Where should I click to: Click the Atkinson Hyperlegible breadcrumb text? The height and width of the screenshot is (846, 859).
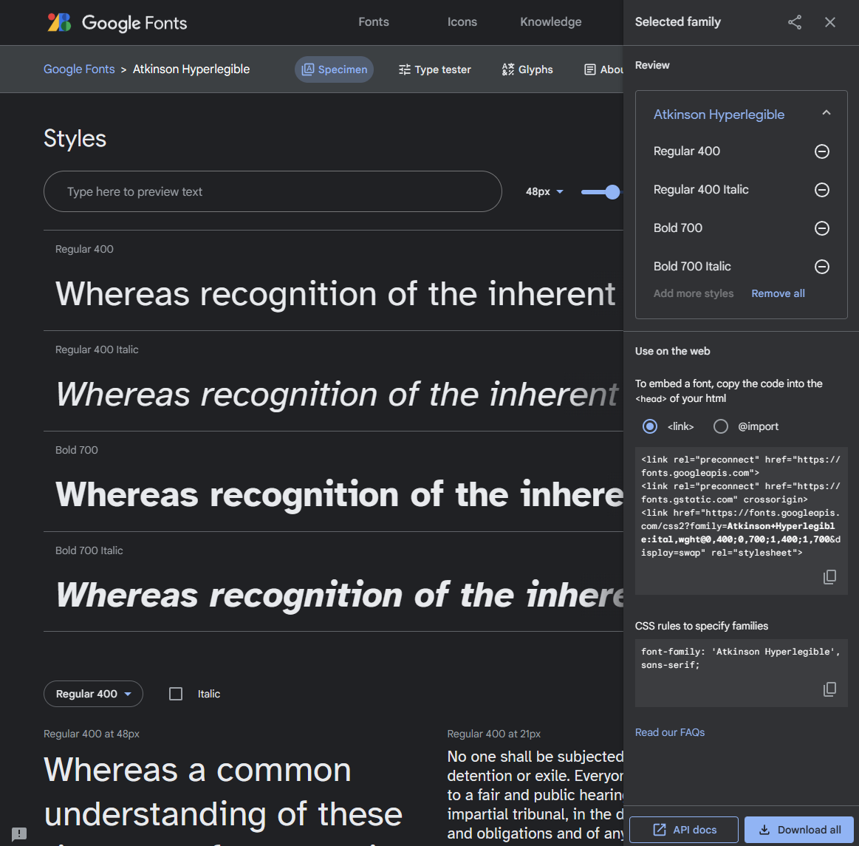[x=191, y=69]
